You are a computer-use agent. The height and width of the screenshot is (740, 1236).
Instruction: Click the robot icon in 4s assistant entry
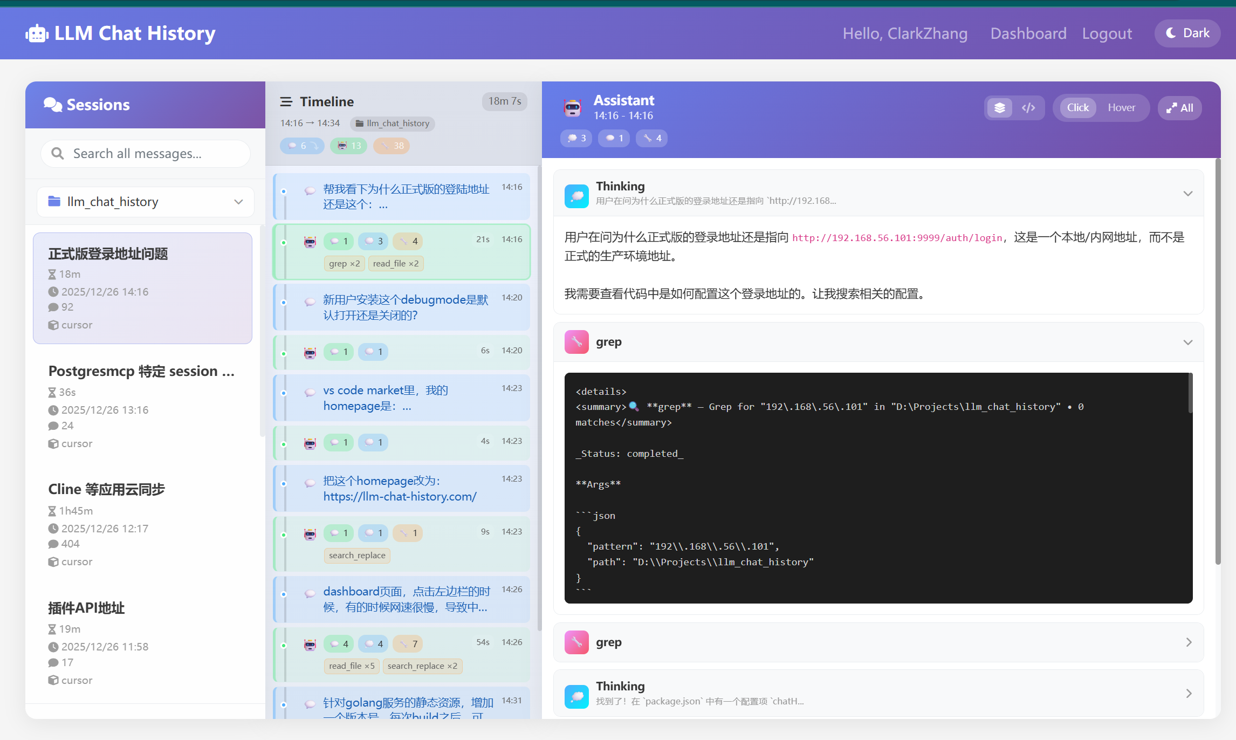click(x=310, y=442)
